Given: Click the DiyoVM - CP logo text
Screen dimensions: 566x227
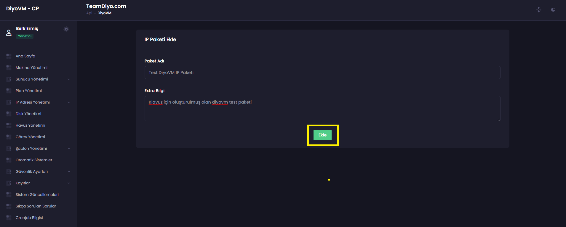Looking at the screenshot, I should tap(23, 9).
